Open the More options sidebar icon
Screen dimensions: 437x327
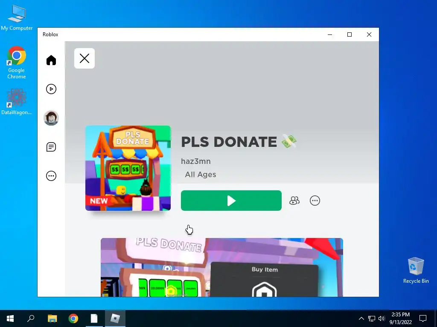51,176
